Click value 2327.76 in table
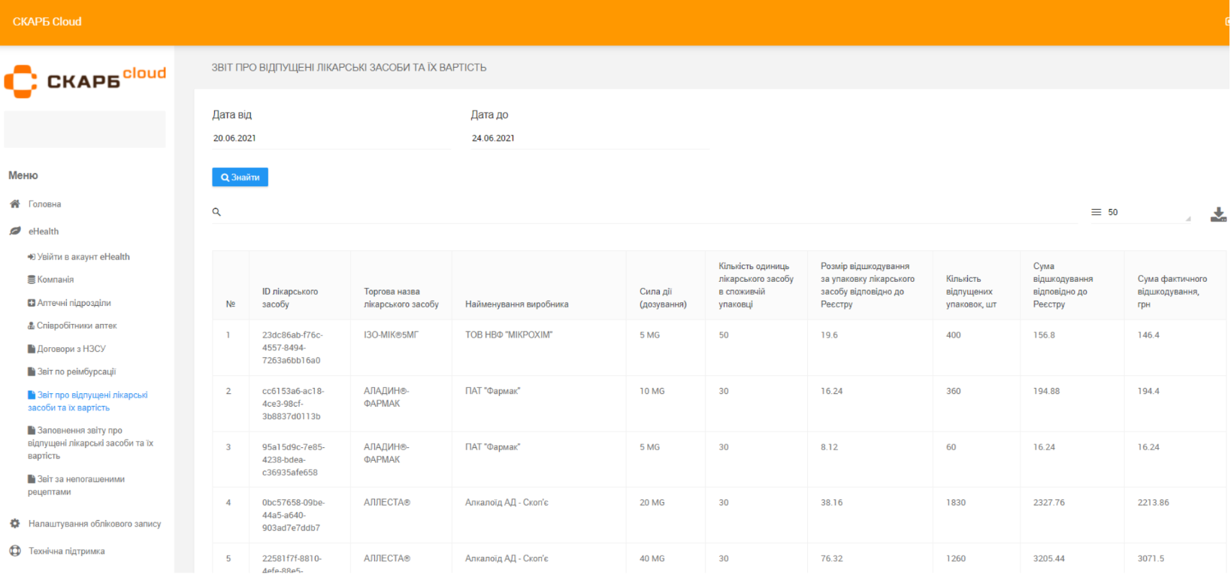The image size is (1231, 575). [x=1049, y=503]
